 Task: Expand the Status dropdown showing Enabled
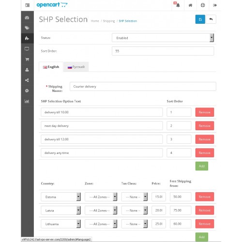(x=163, y=38)
